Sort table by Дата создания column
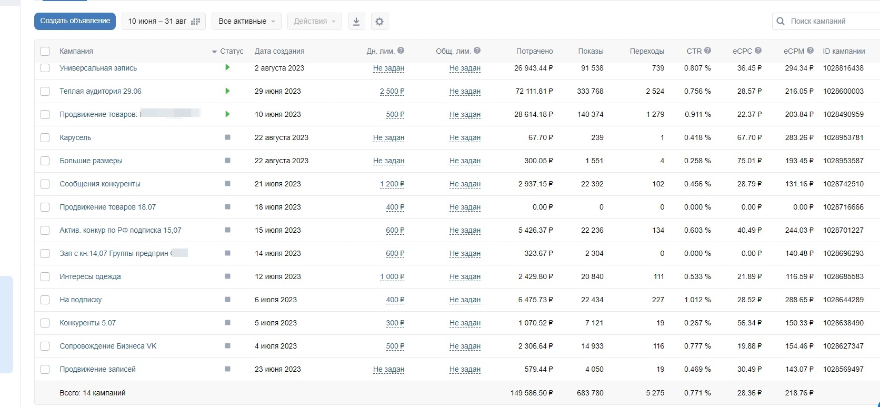Image resolution: width=880 pixels, height=407 pixels. tap(279, 51)
